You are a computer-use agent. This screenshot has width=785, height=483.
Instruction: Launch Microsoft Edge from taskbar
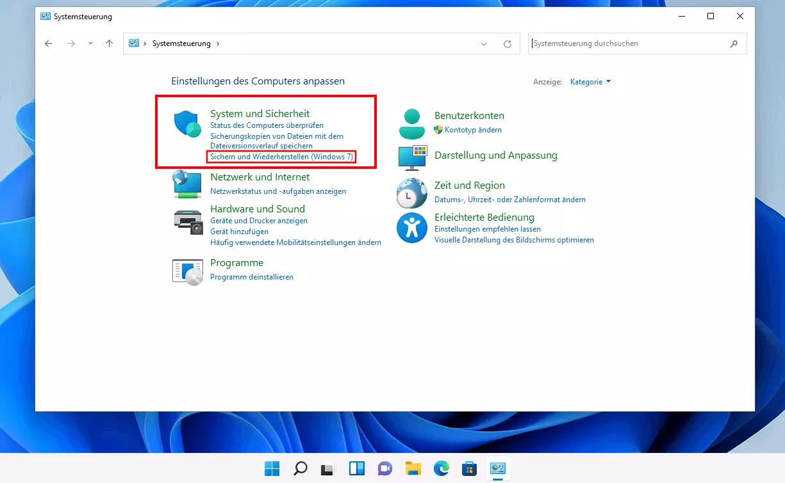[441, 468]
